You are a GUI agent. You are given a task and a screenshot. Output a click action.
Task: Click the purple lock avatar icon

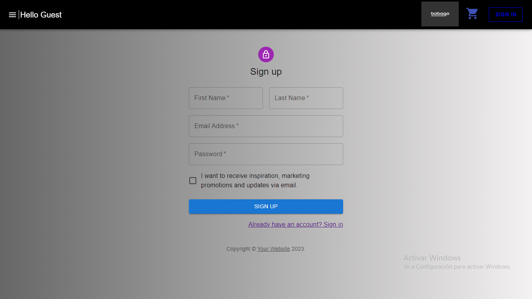pyautogui.click(x=266, y=55)
